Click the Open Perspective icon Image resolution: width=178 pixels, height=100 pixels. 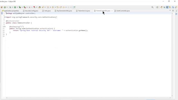pos(157,7)
